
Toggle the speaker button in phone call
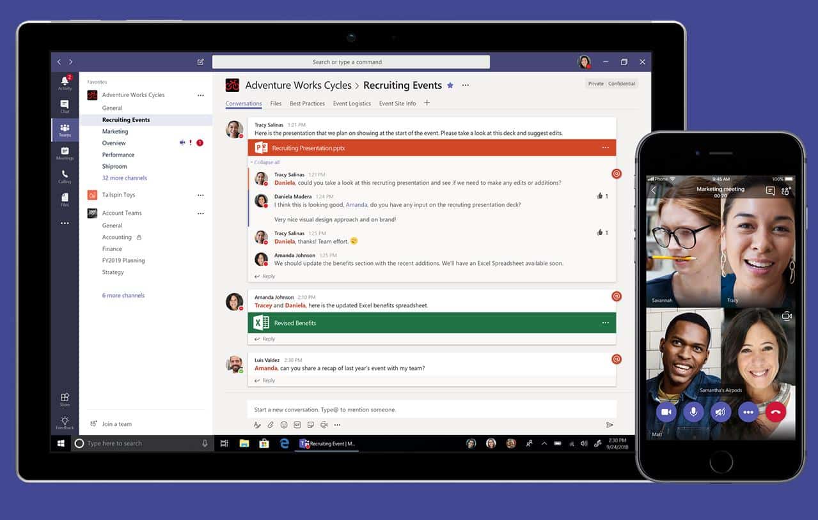coord(721,412)
